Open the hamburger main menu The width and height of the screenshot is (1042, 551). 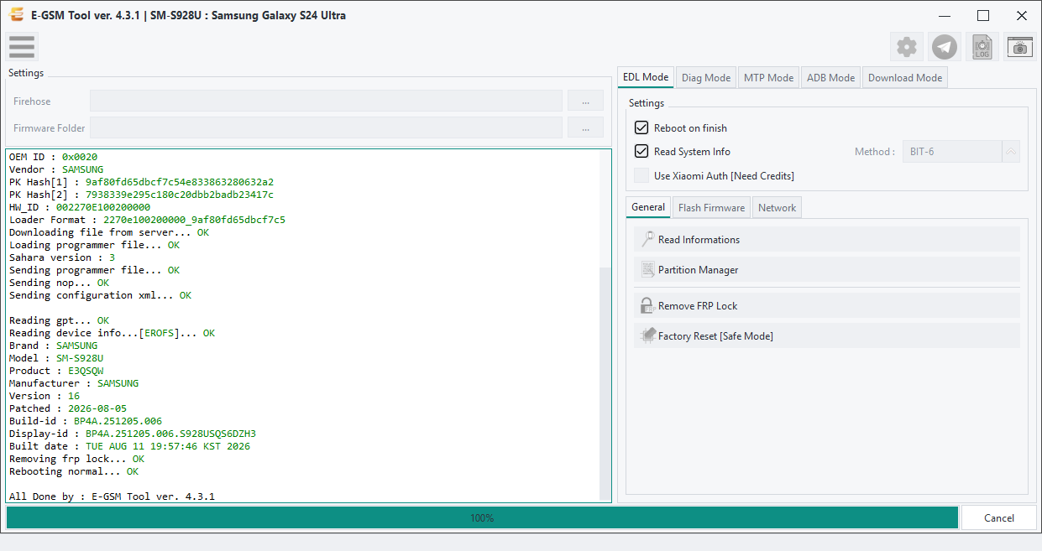22,47
